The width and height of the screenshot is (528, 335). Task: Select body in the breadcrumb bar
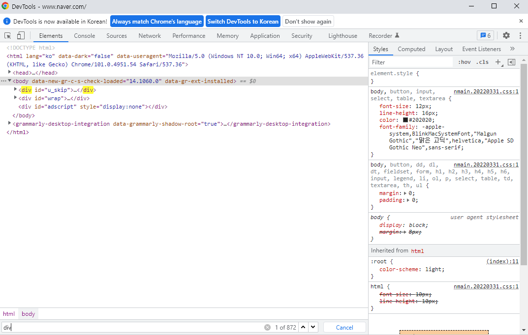28,314
